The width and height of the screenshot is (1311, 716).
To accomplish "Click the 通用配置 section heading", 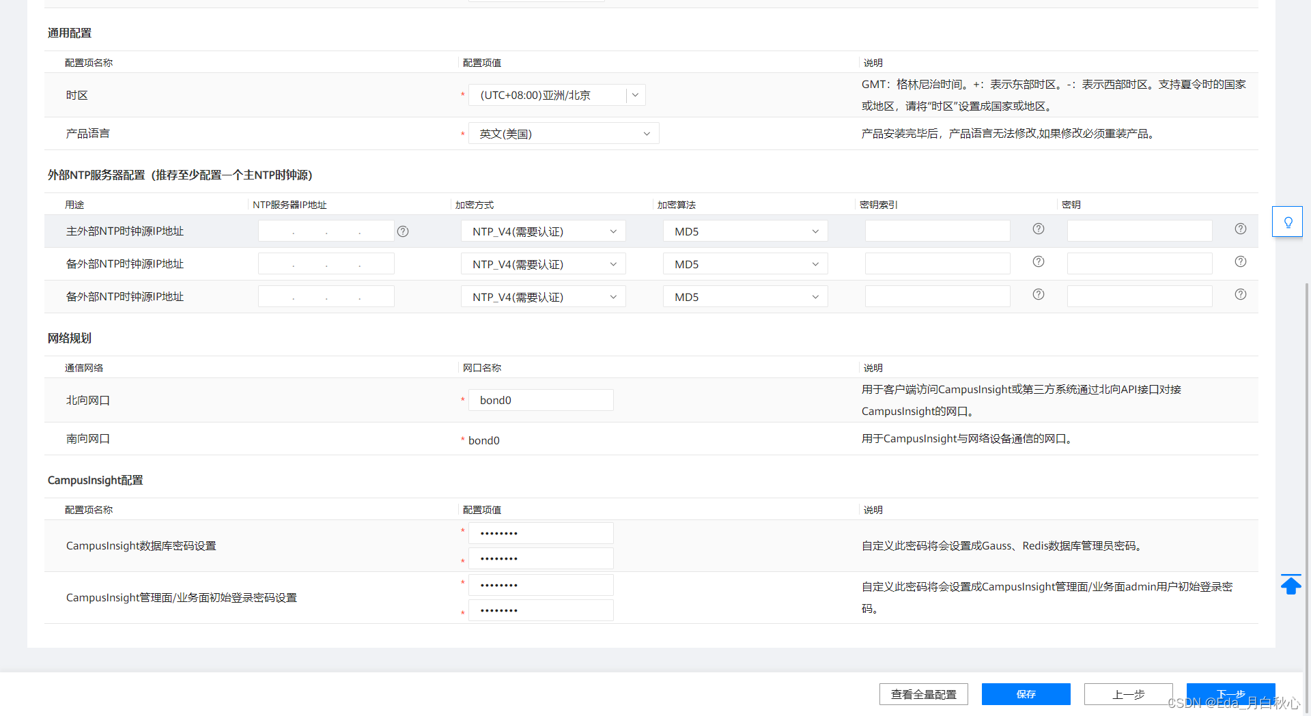I will [70, 33].
